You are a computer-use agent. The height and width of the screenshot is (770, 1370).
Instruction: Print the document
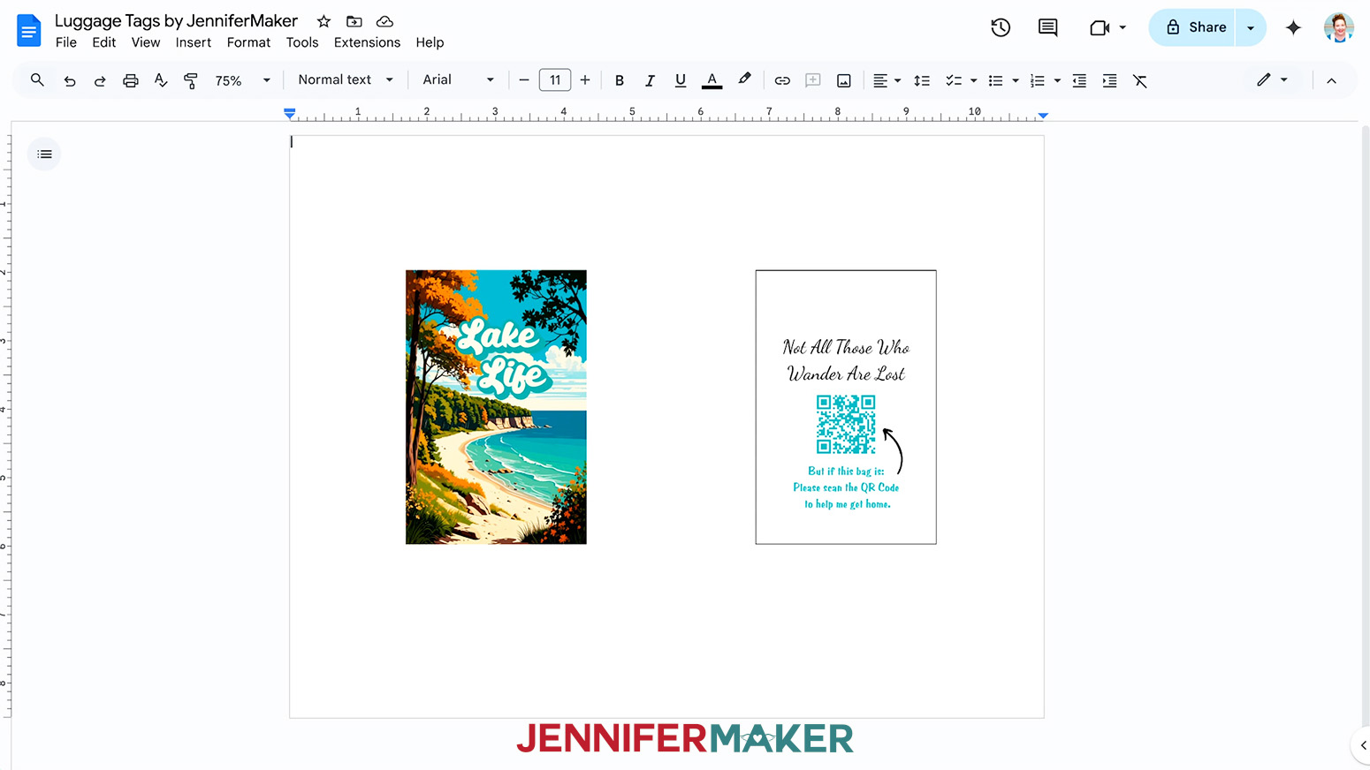click(x=131, y=80)
